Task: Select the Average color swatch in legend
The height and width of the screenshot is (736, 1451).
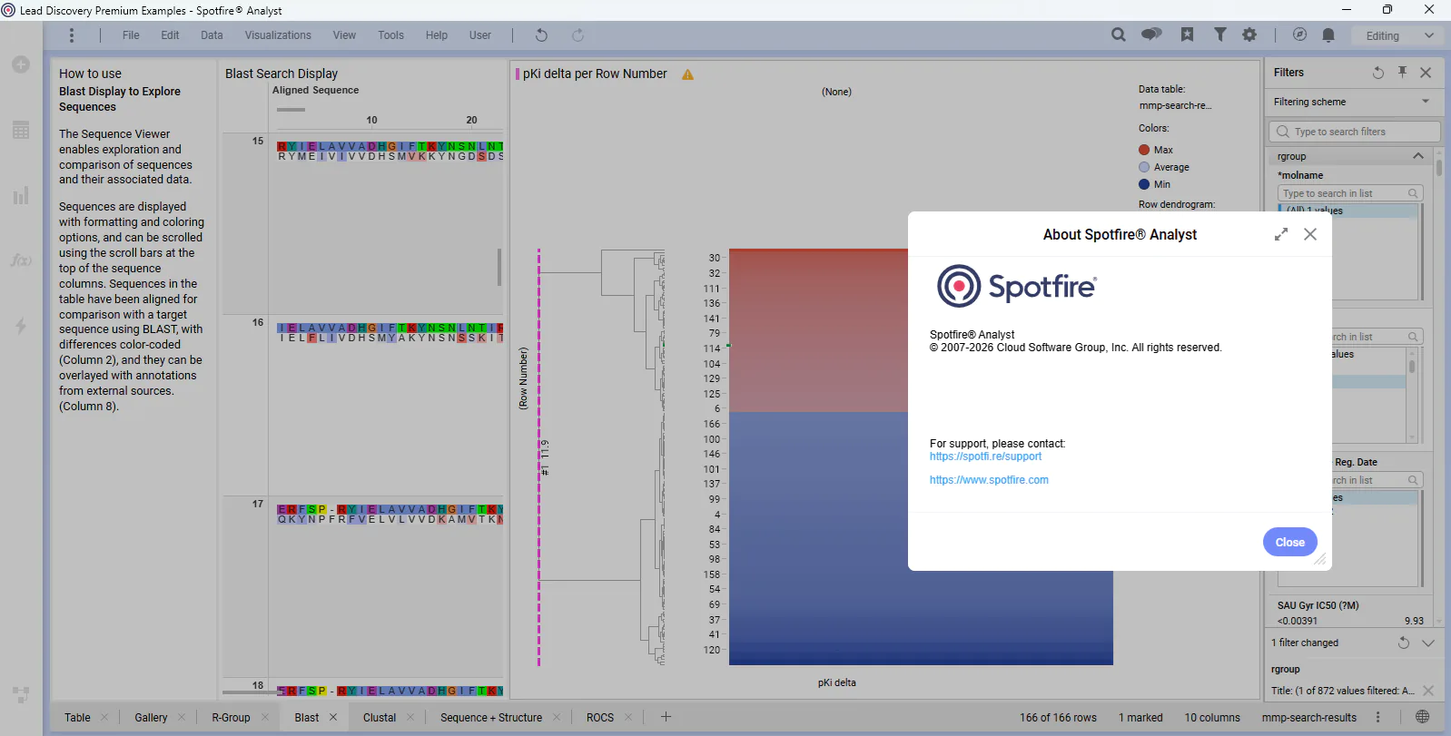Action: pos(1144,167)
